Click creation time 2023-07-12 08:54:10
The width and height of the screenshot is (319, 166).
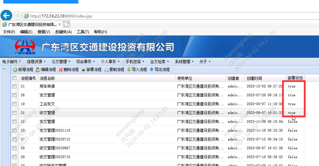point(265,139)
